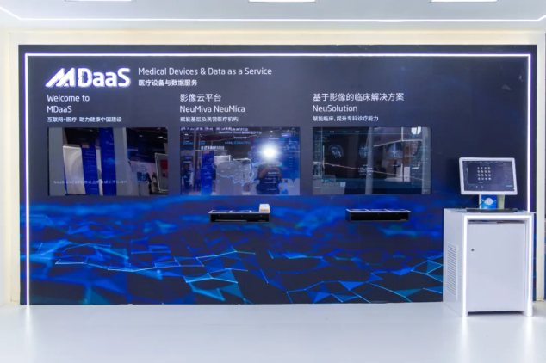Click the 'Welcome to MDaaS' title

point(68,103)
